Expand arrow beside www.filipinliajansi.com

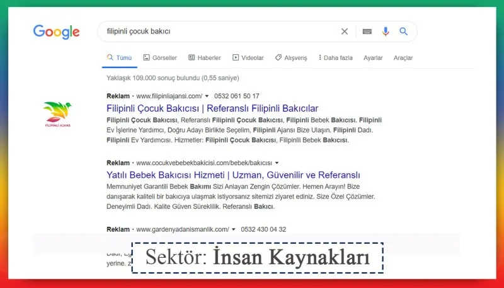(207, 96)
